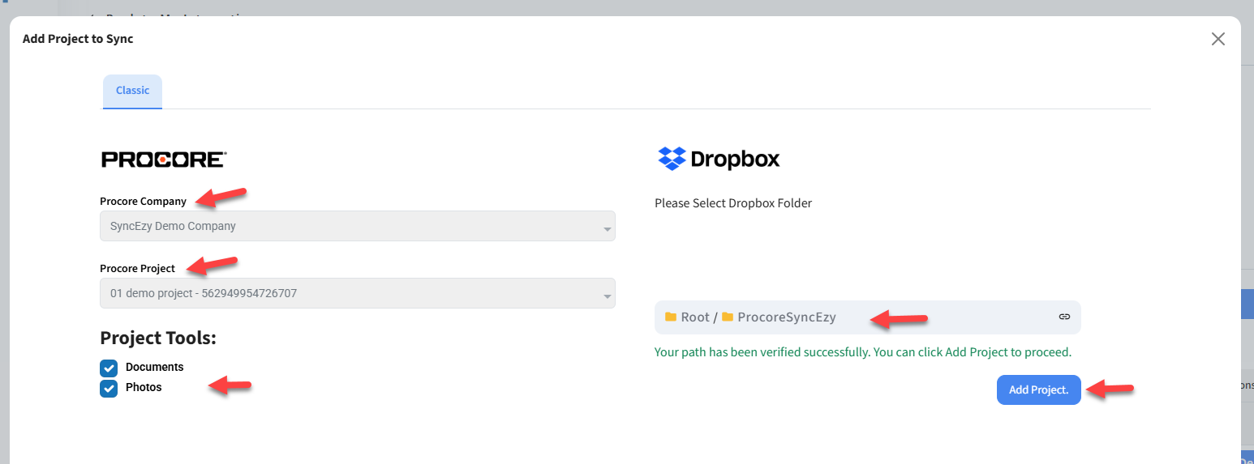
Task: Click the Add Project button
Action: point(1038,390)
